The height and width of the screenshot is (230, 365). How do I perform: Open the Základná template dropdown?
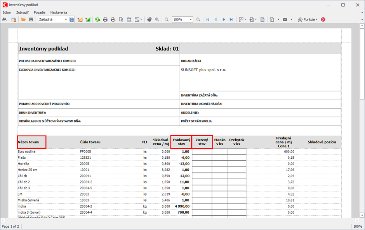pos(66,19)
